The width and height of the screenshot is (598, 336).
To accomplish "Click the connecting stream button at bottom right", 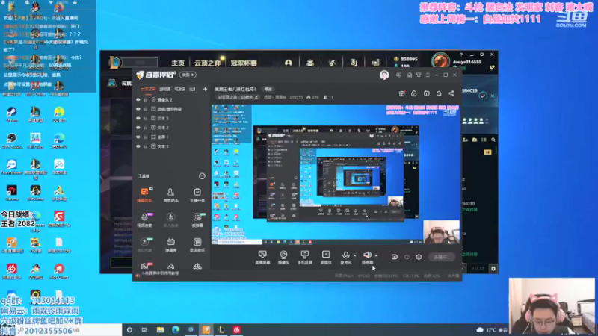I will [x=442, y=257].
